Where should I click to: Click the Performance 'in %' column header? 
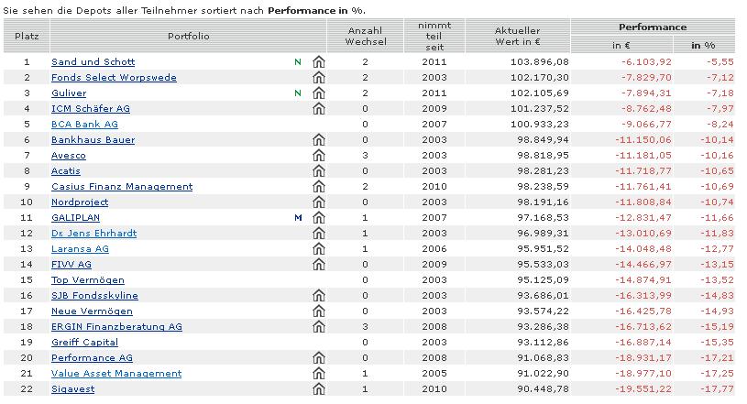pyautogui.click(x=703, y=45)
